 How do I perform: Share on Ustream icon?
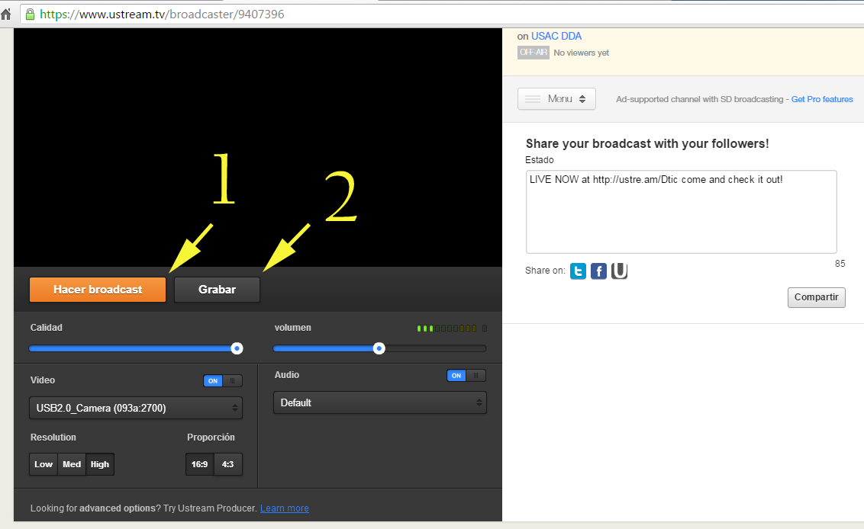619,271
